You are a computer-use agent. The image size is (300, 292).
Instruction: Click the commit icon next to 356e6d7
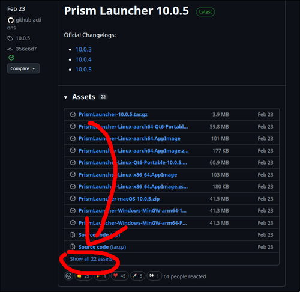(x=10, y=49)
